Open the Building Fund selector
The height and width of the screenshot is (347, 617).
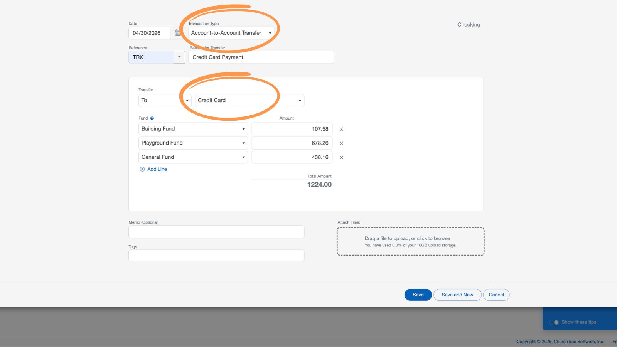(x=193, y=129)
